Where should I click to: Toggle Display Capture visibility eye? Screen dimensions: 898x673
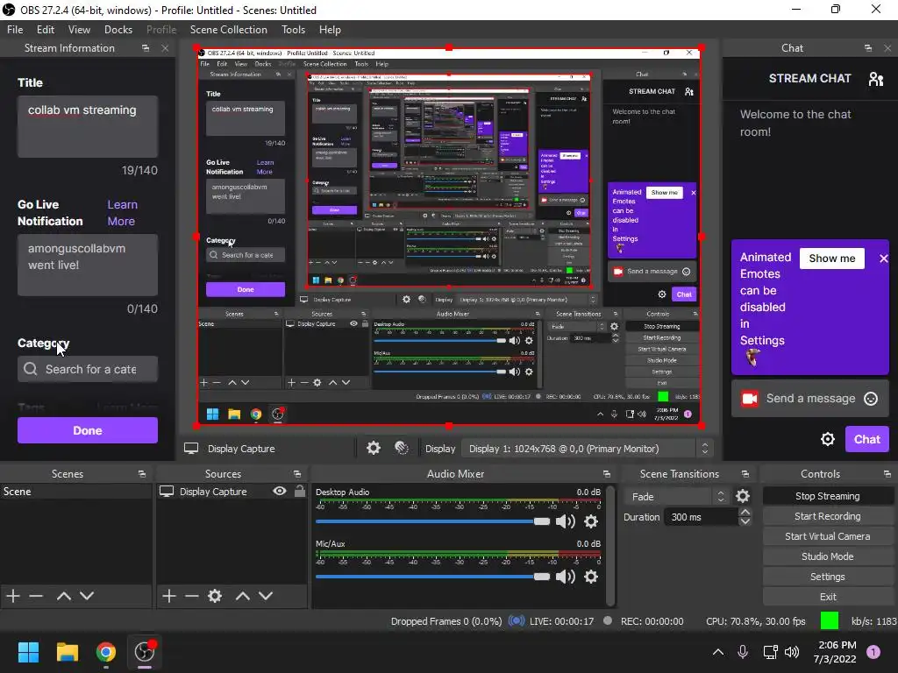pyautogui.click(x=280, y=491)
